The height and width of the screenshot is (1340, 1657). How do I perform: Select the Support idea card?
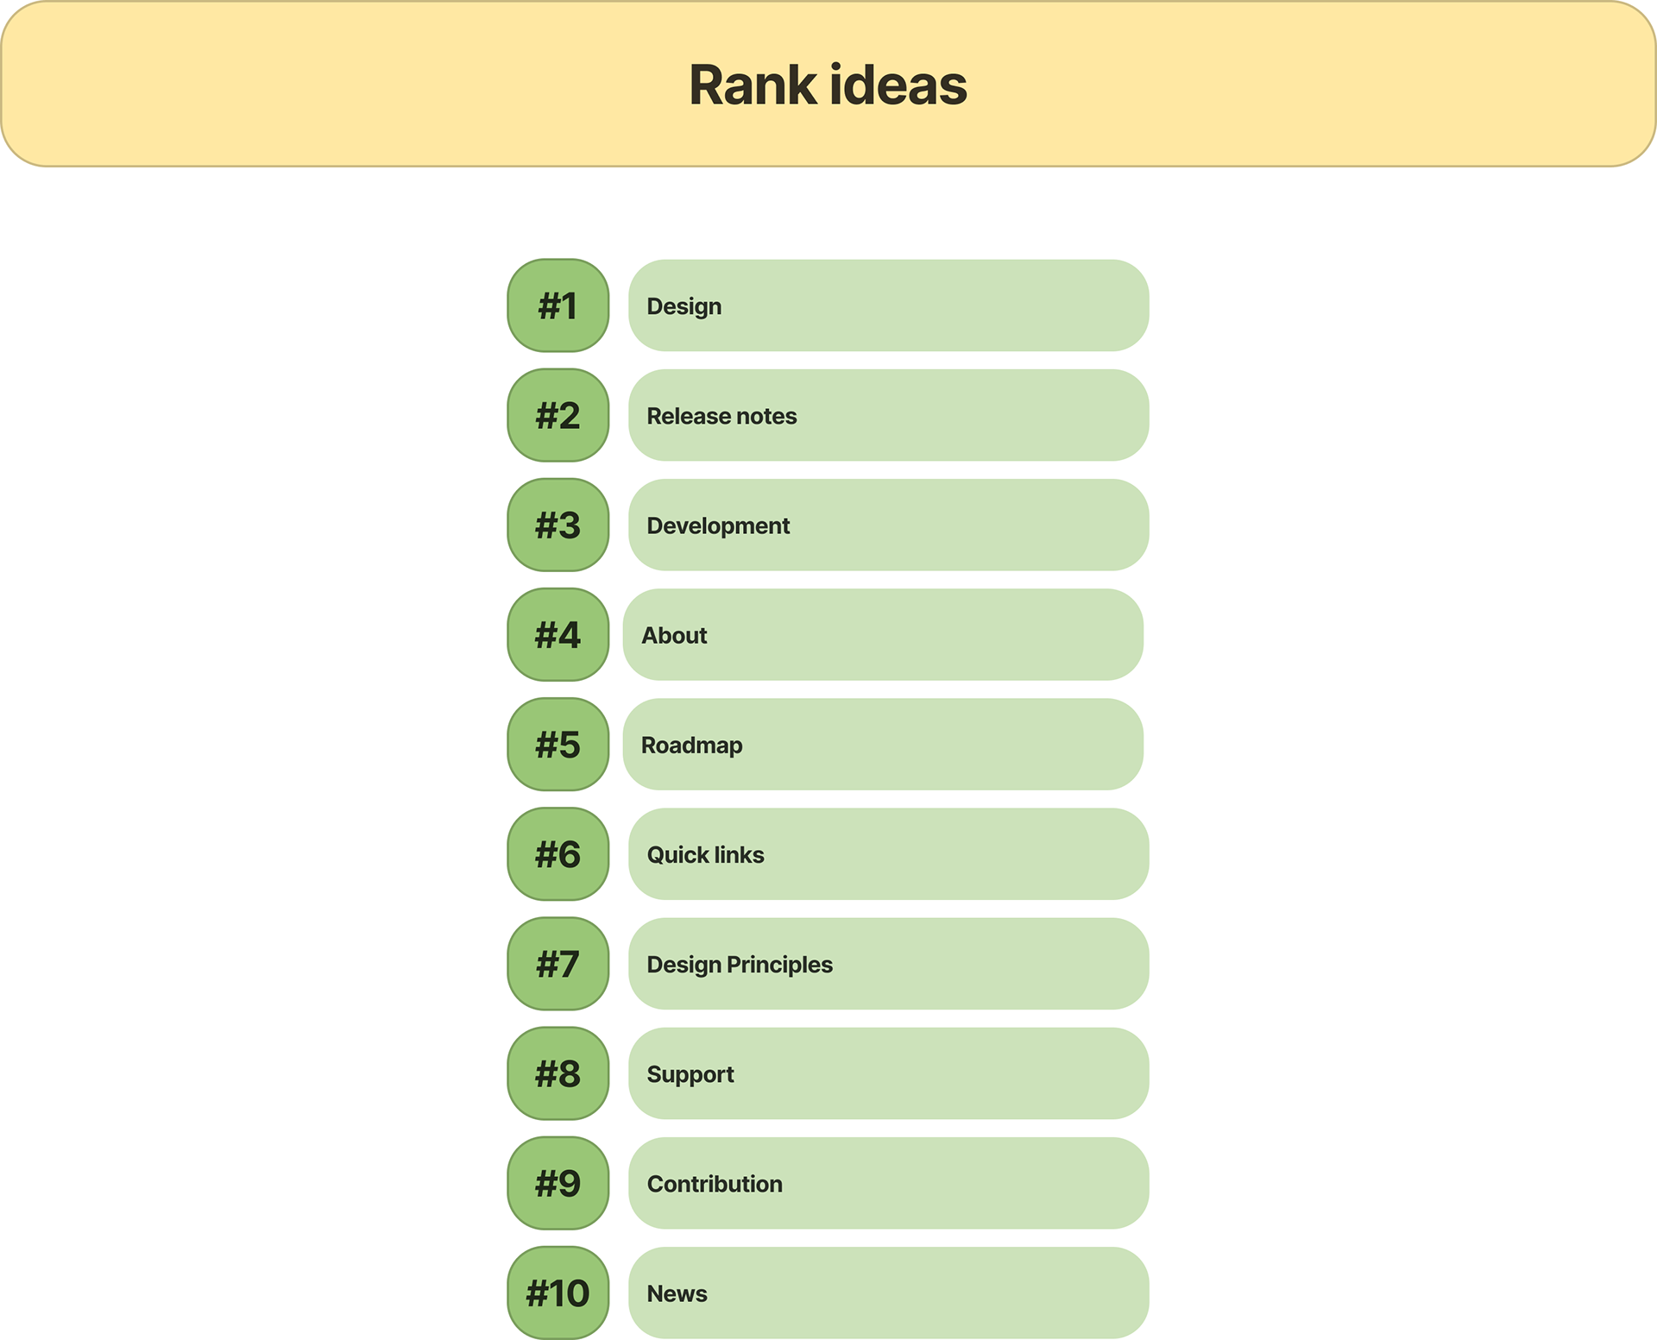888,1073
